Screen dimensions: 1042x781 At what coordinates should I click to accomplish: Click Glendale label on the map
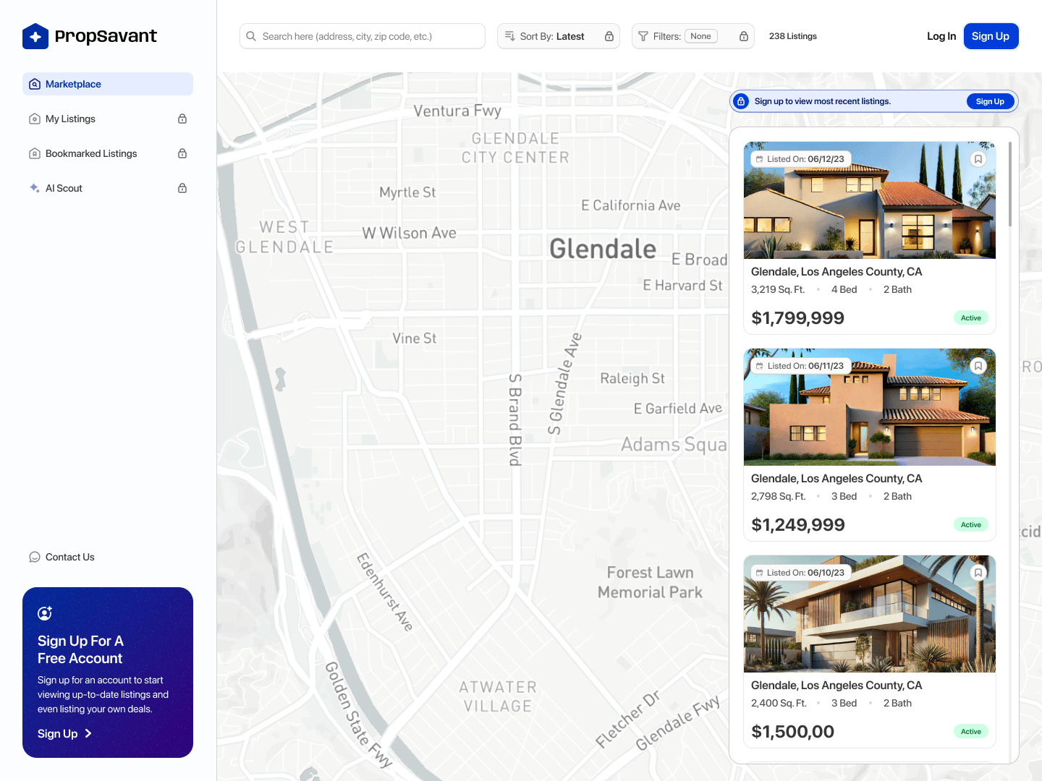point(603,249)
